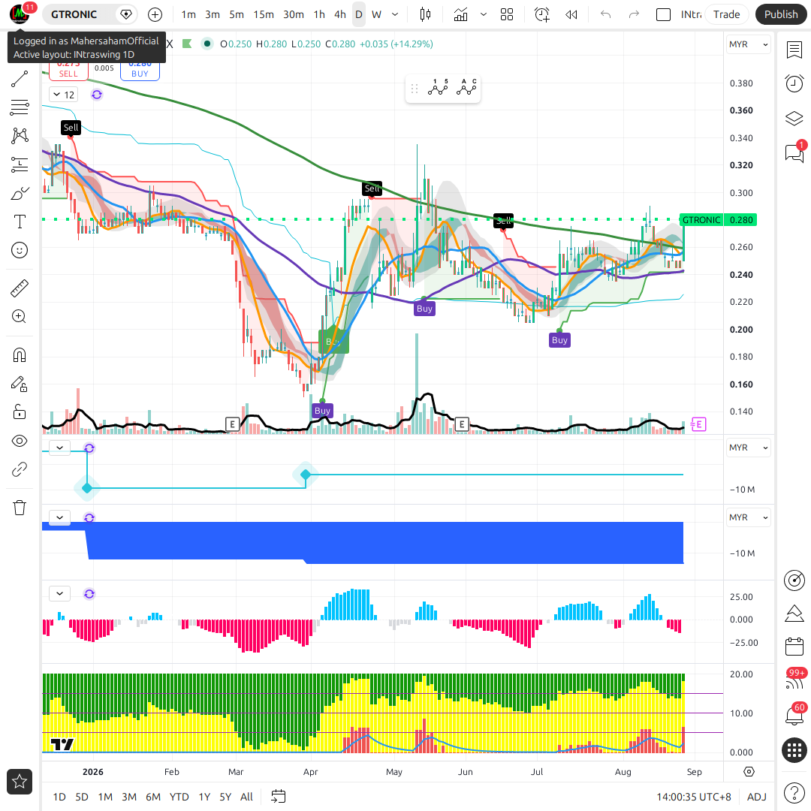Switch to the 1h timeframe
The width and height of the screenshot is (811, 811).
pyautogui.click(x=320, y=14)
